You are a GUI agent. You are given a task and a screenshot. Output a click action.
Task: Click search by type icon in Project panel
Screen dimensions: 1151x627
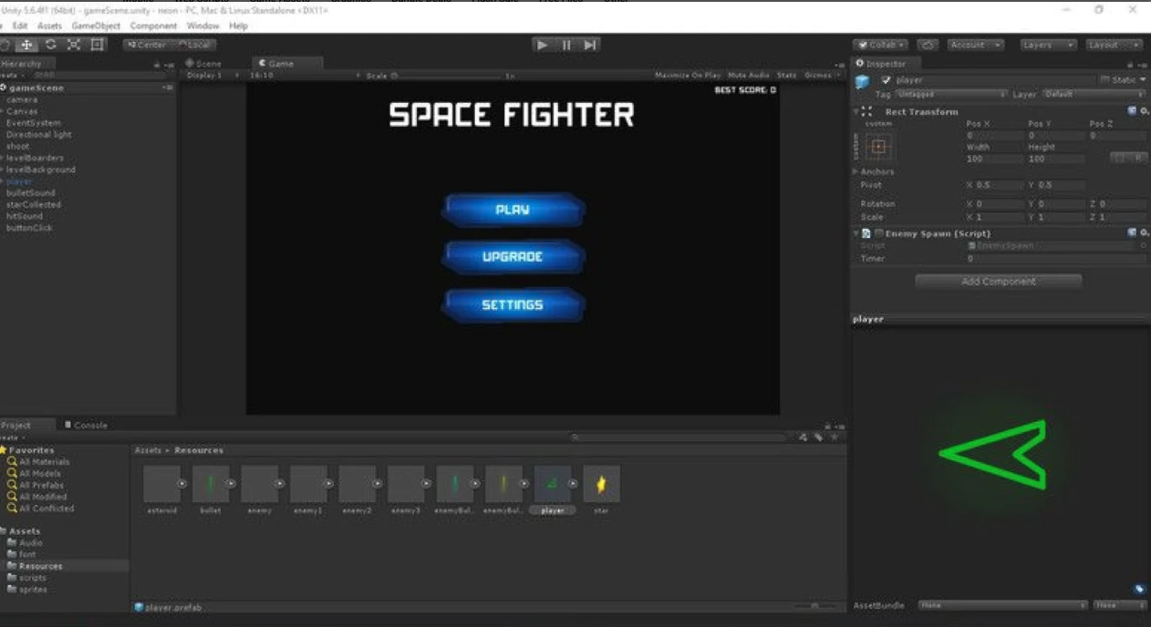[x=803, y=437]
